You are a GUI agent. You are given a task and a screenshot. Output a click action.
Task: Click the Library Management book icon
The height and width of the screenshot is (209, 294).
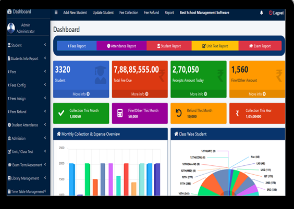pos(9,178)
